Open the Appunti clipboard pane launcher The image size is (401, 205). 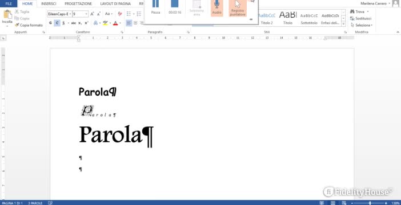(44, 32)
